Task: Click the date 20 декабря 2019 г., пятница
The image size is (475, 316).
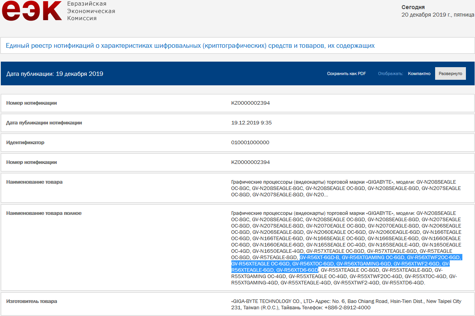Action: pyautogui.click(x=437, y=15)
